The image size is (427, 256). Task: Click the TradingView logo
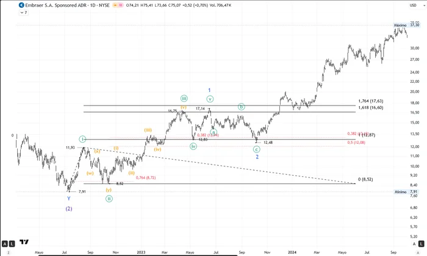pos(24,242)
